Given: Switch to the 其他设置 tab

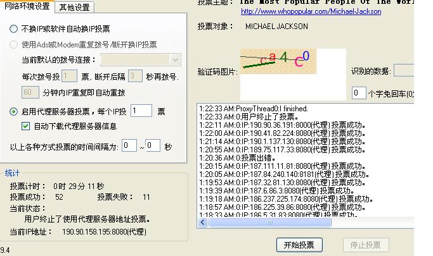Looking at the screenshot, I should coord(74,8).
